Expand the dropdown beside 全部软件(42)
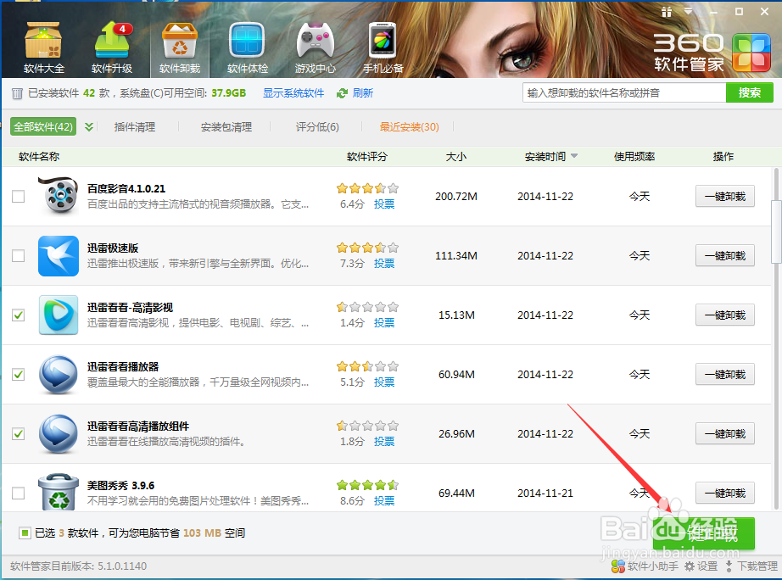The height and width of the screenshot is (580, 782). tap(89, 127)
